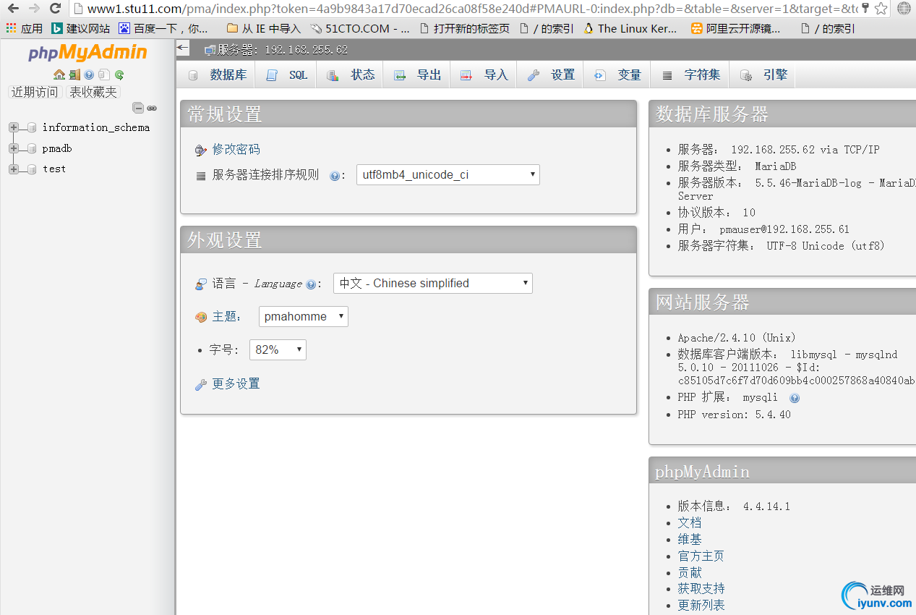The width and height of the screenshot is (916, 615).
Task: Show the 表收藏夹 favorites list
Action: (93, 92)
